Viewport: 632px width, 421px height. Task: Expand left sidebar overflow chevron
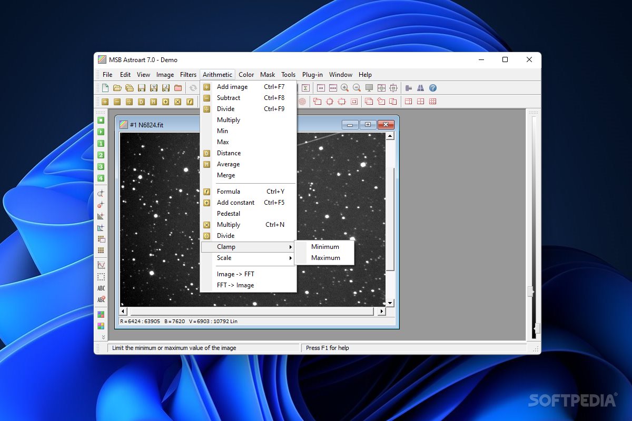pyautogui.click(x=103, y=337)
